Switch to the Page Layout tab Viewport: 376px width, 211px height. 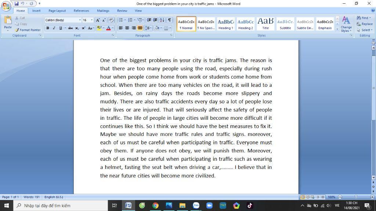click(57, 11)
